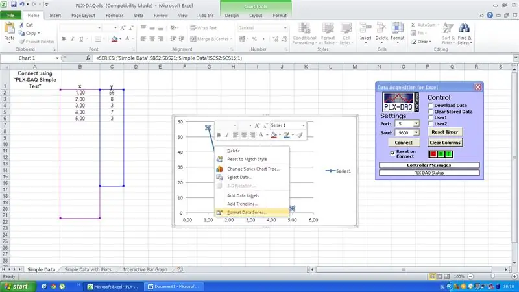Expand the Name Box dropdown showing Chart 1
Screen dimensions: 519x292
57,58
